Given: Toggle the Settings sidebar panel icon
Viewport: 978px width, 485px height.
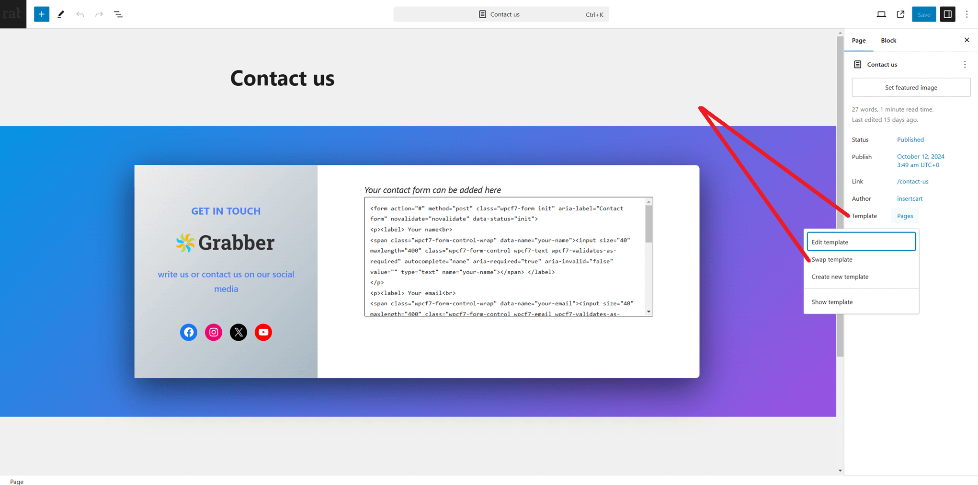Looking at the screenshot, I should pos(947,14).
